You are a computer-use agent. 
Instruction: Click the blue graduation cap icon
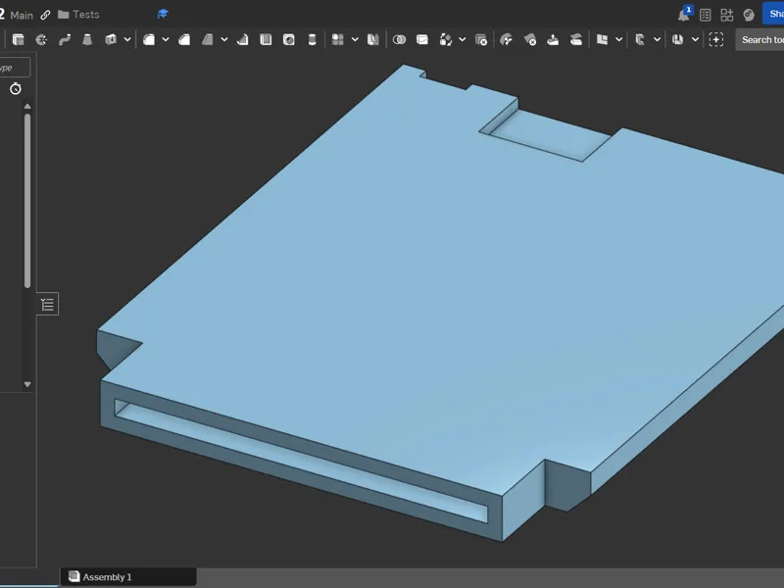pos(163,14)
